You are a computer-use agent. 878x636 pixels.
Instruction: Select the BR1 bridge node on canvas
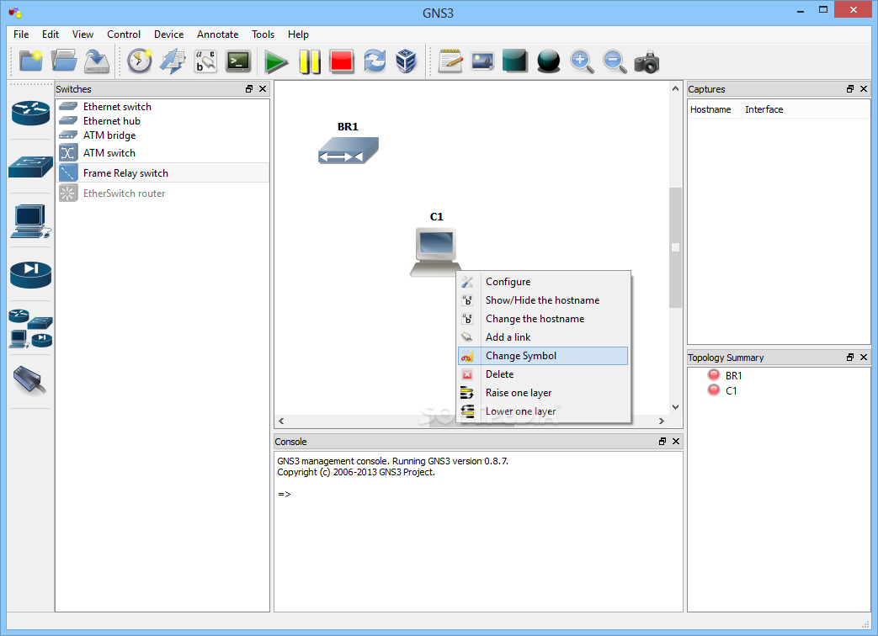(349, 151)
